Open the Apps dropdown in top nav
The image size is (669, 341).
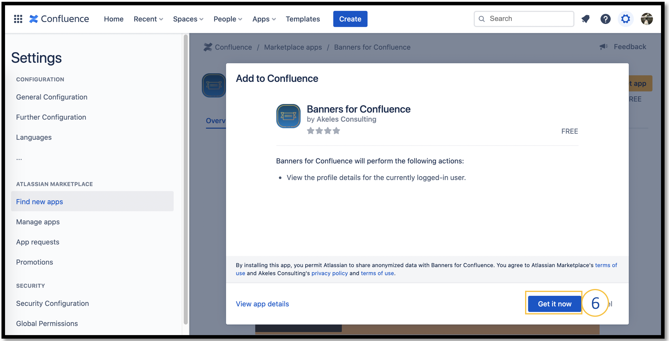[x=264, y=19]
